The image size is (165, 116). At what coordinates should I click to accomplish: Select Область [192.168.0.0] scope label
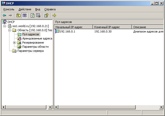coord(35,30)
